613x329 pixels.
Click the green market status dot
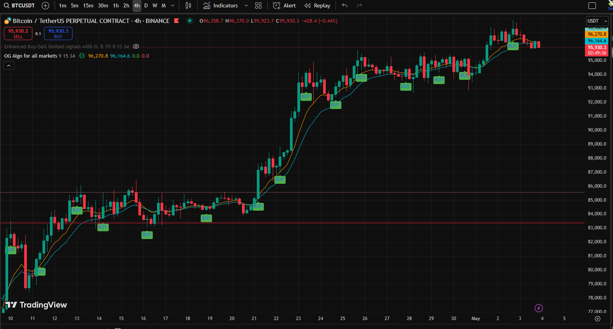(x=190, y=21)
